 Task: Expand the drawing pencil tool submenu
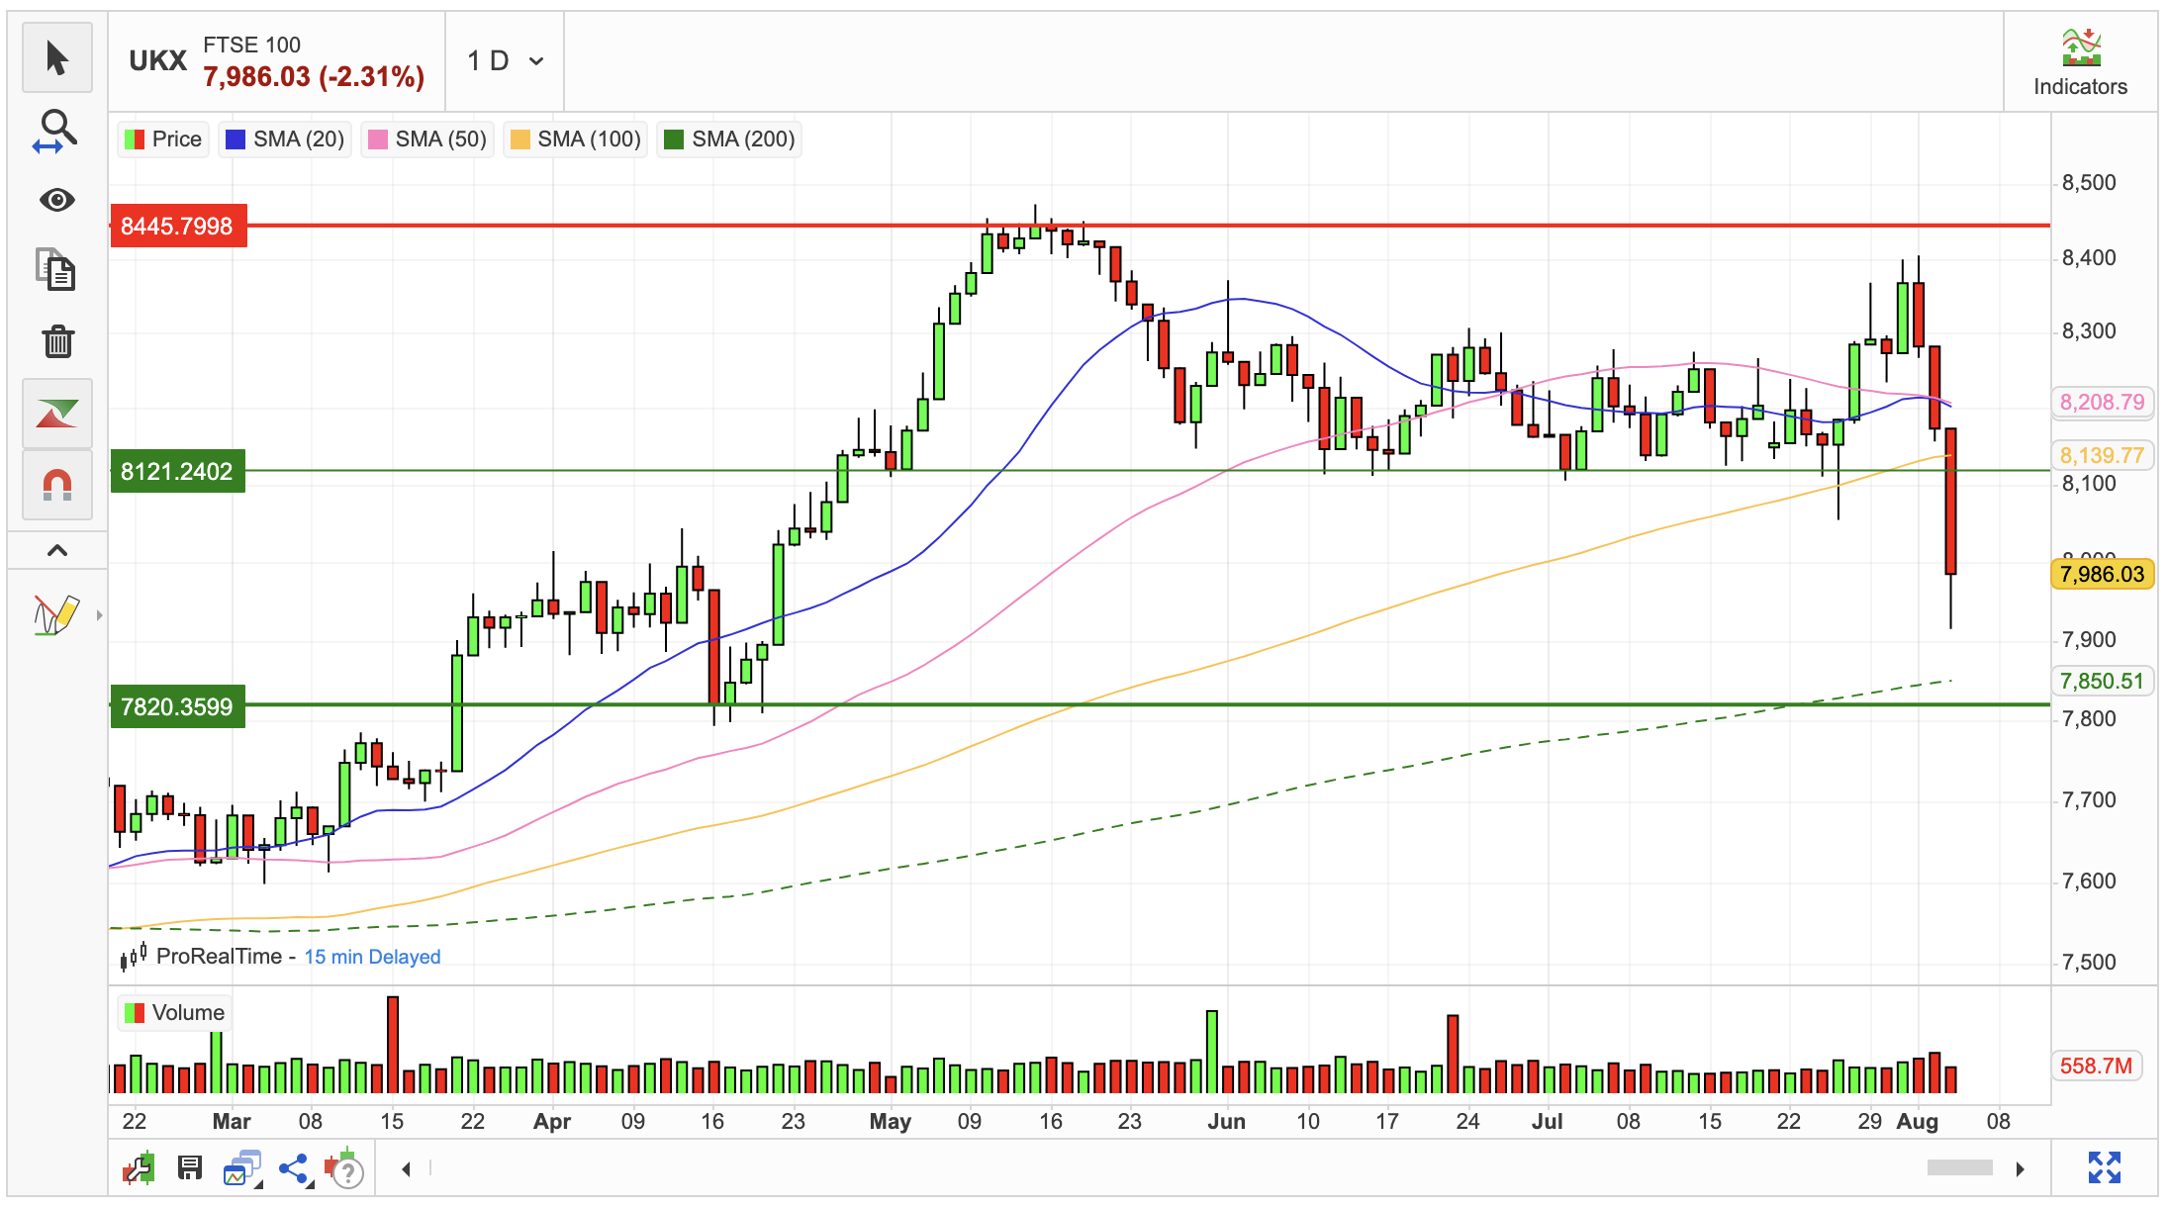[99, 615]
